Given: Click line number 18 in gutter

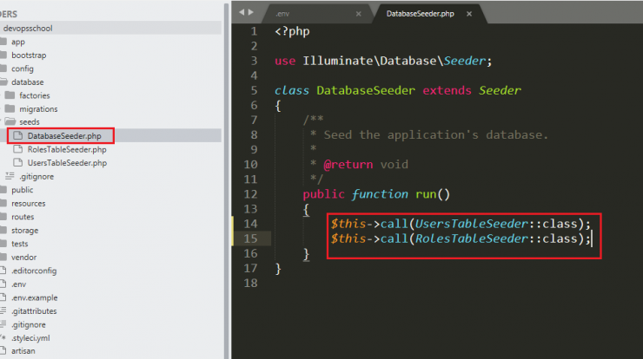Looking at the screenshot, I should [250, 284].
